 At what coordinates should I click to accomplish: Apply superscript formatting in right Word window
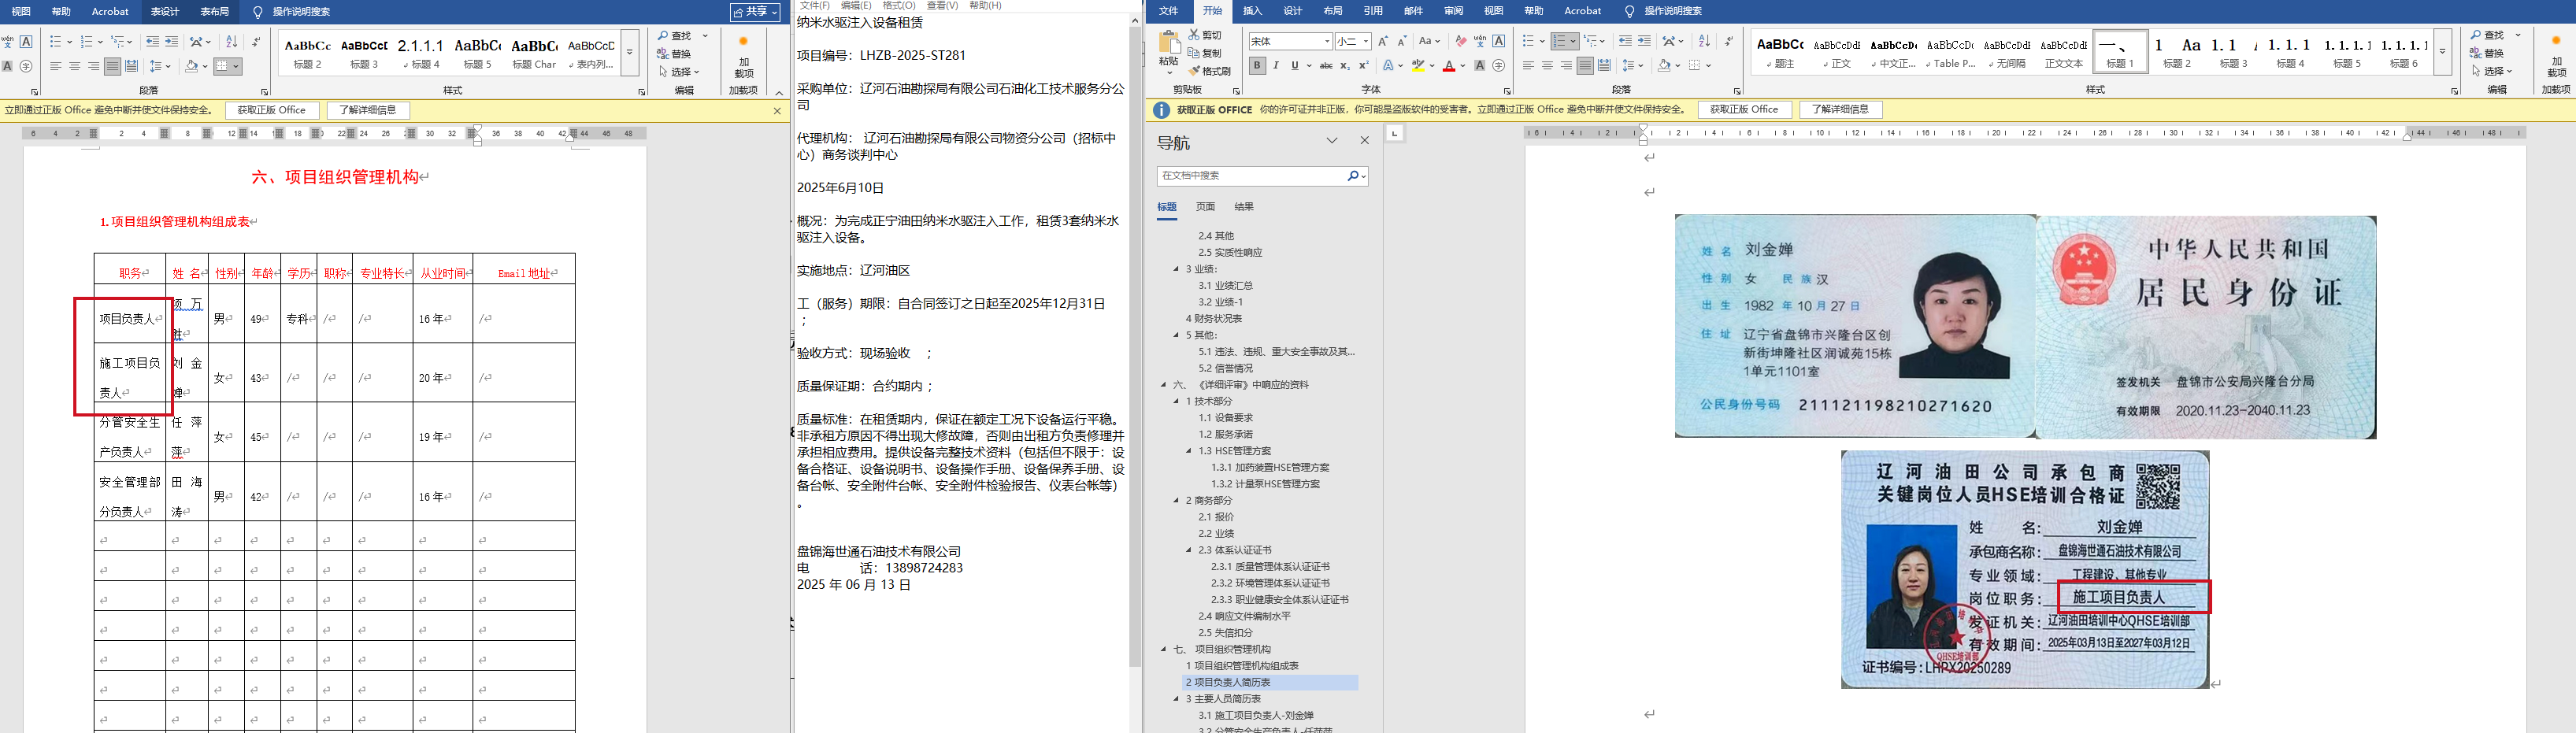pos(1363,66)
